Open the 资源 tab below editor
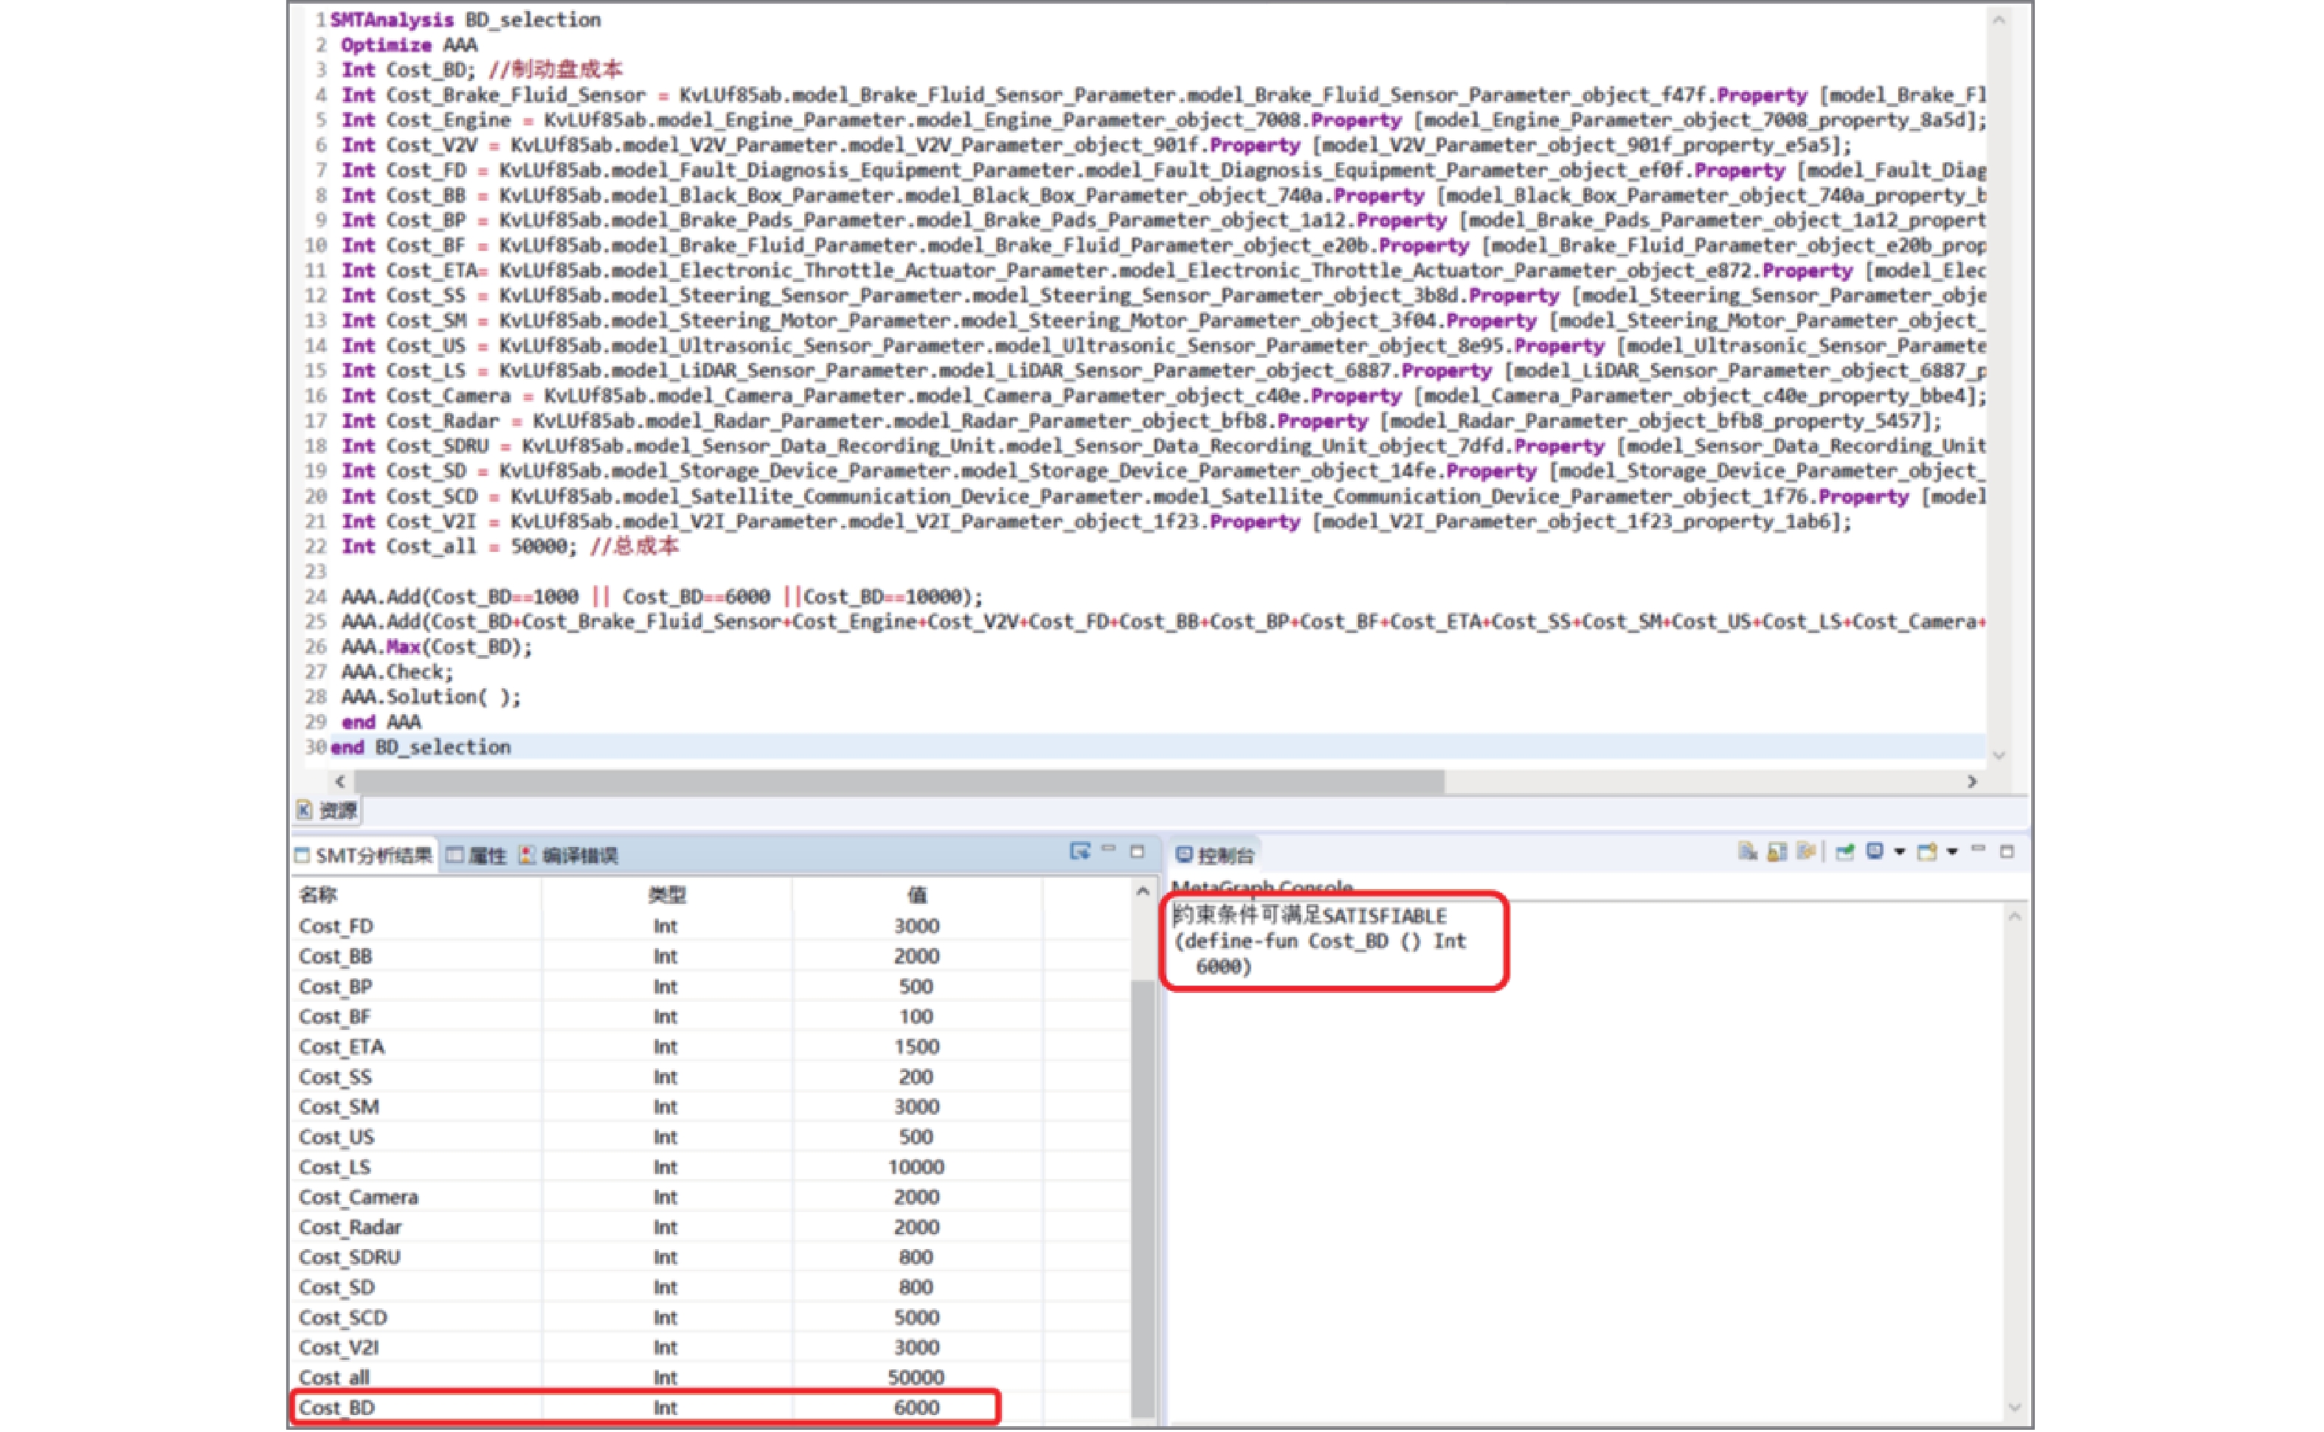 click(328, 811)
